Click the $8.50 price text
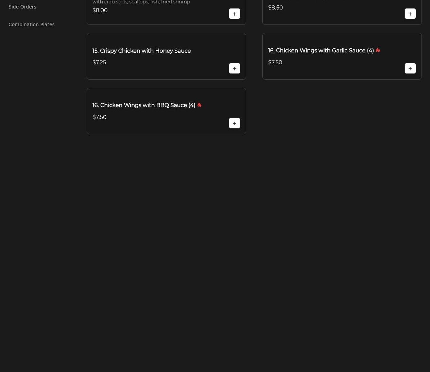Image resolution: width=430 pixels, height=372 pixels. 275,7
